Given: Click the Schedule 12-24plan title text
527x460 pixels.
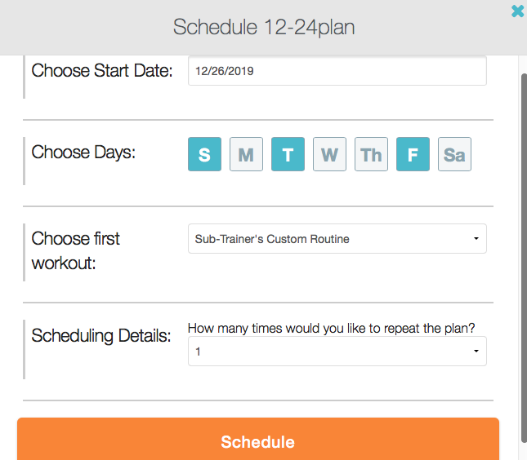Looking at the screenshot, I should [263, 27].
